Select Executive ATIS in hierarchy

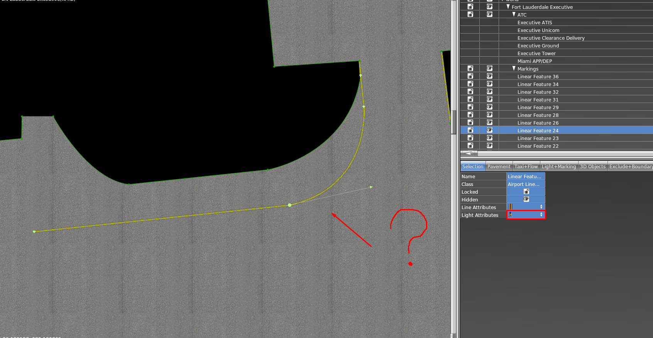coord(535,22)
